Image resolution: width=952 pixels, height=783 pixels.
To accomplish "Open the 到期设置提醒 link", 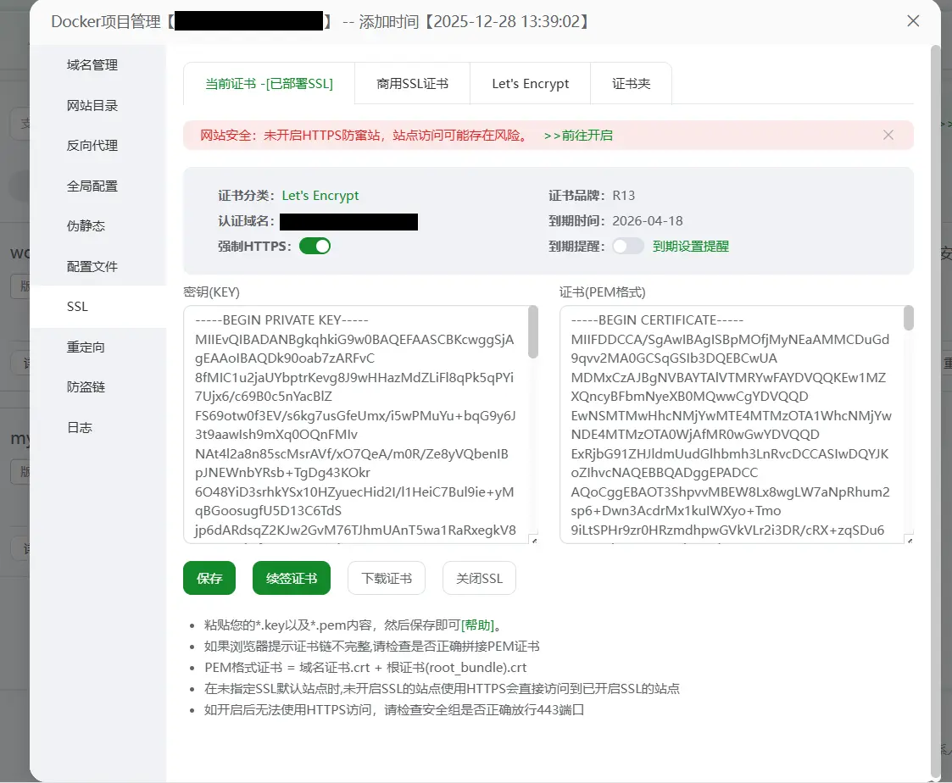I will pos(690,247).
